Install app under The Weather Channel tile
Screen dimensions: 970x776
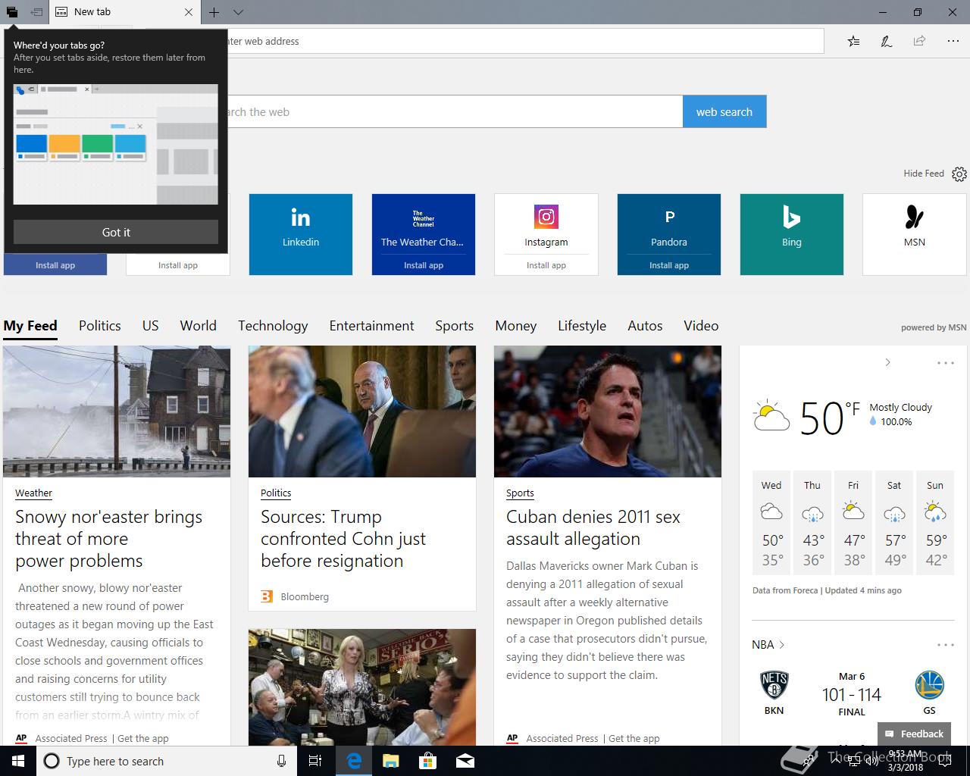click(424, 265)
